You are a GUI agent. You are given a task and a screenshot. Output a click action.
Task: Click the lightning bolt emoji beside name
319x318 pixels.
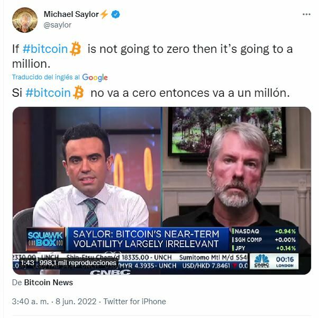click(104, 14)
